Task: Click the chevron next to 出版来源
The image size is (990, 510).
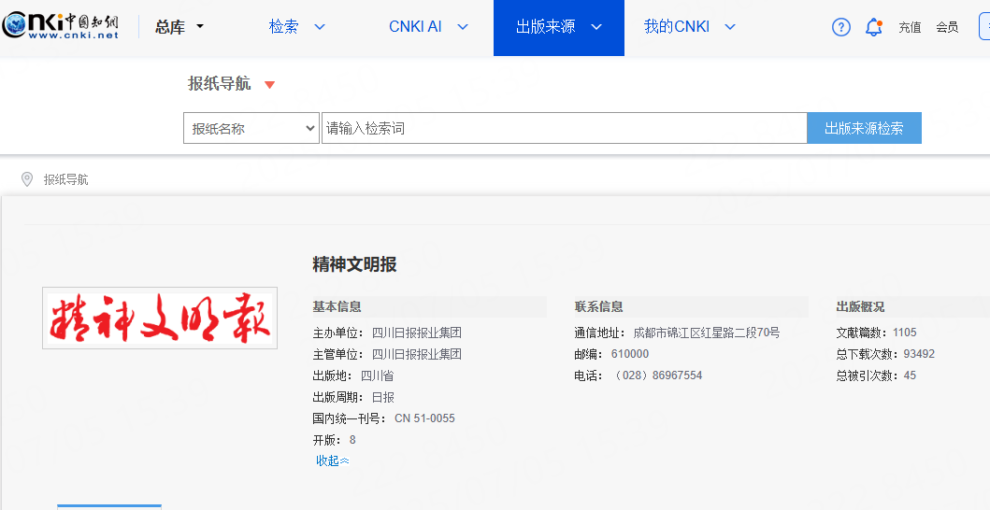Action: 596,27
